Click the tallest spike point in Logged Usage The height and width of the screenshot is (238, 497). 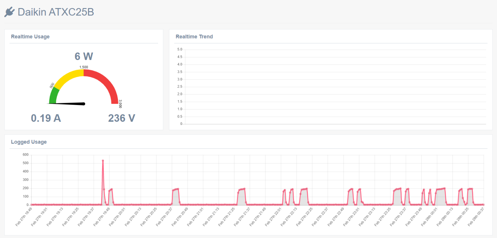[103, 161]
